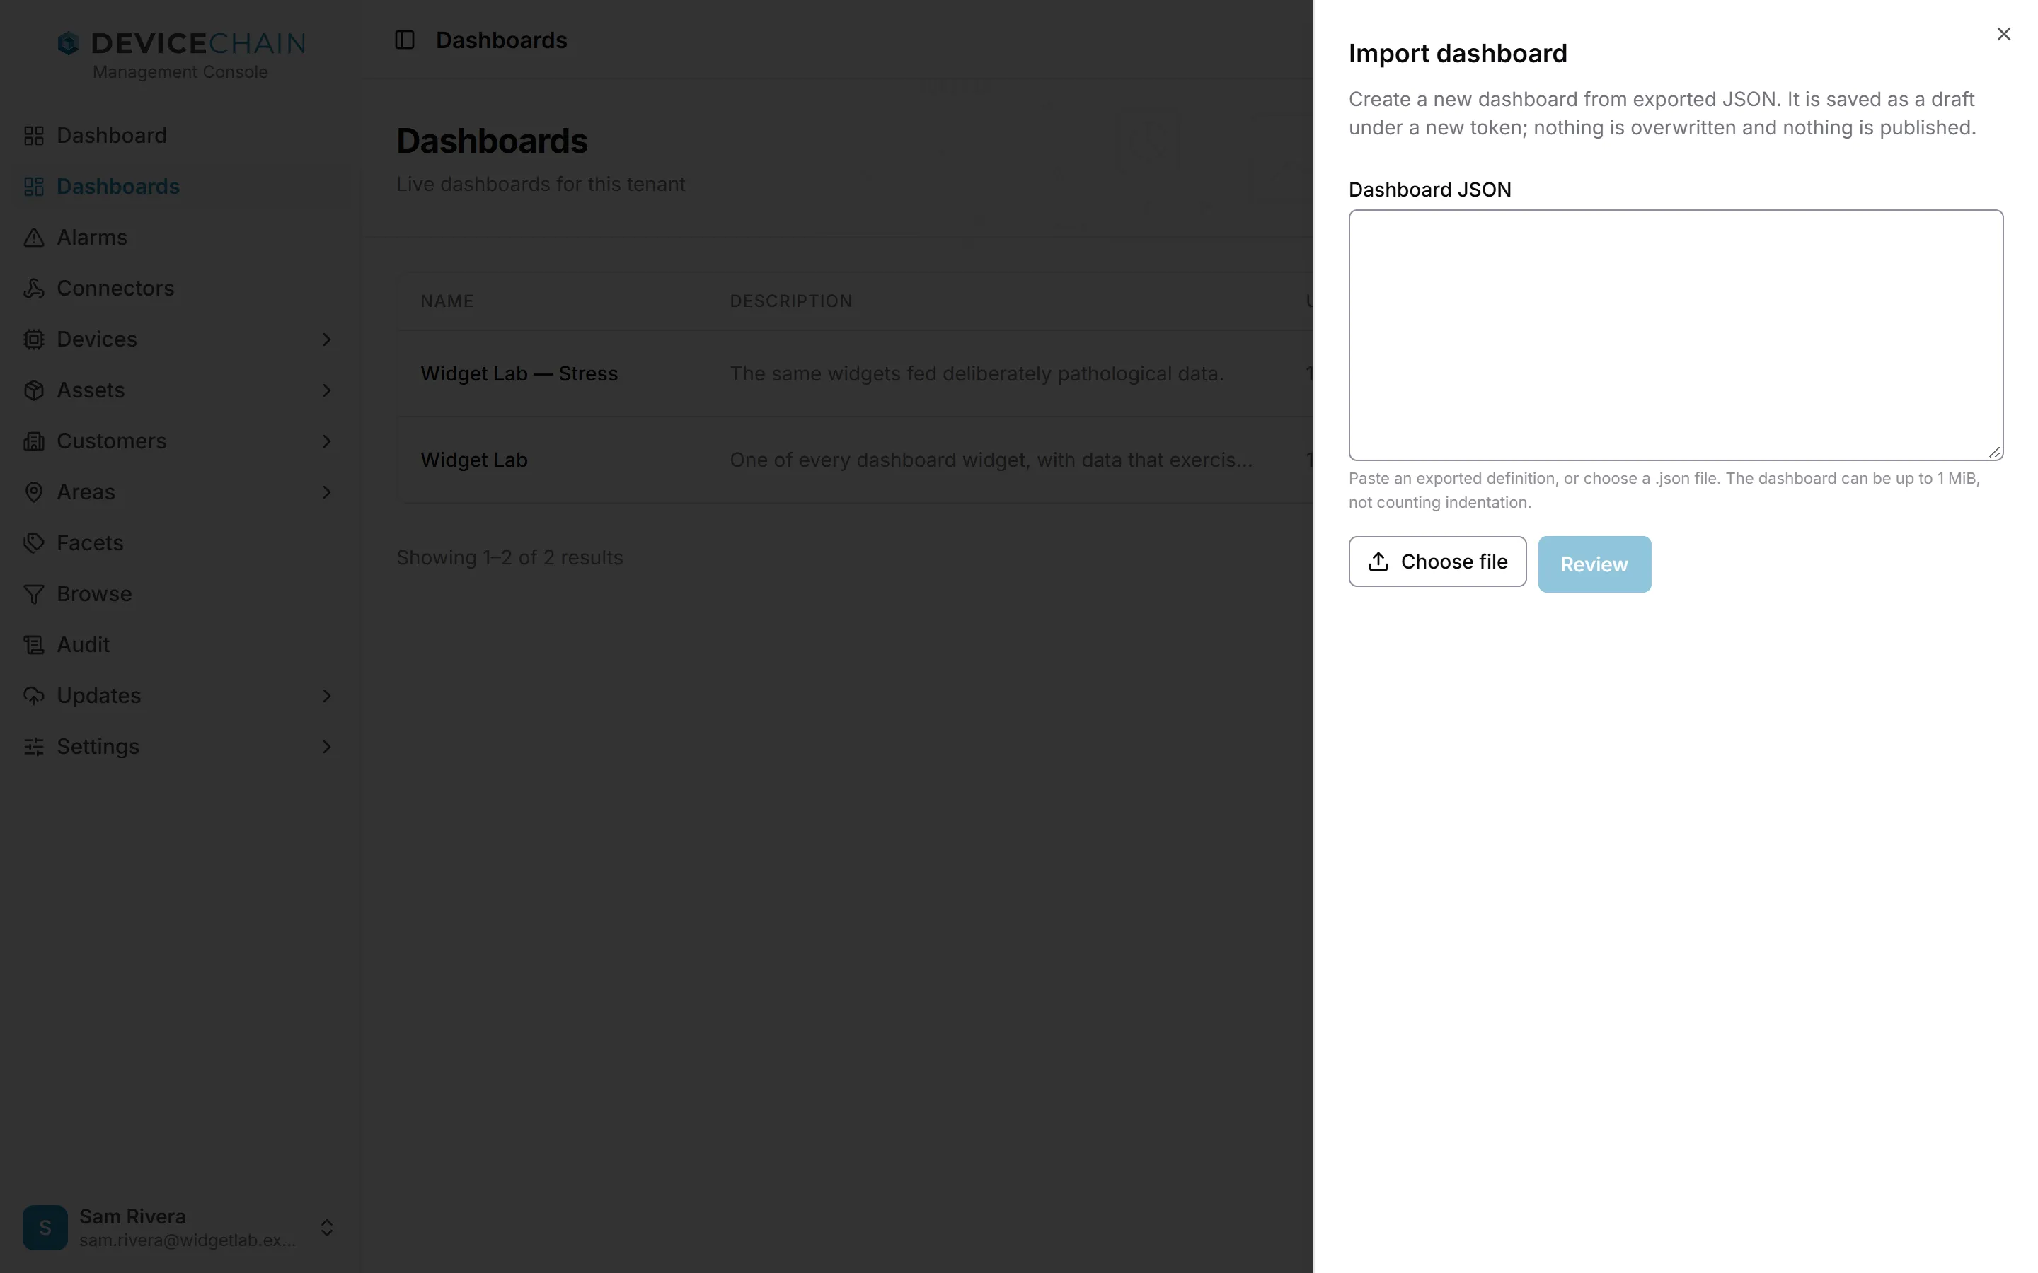The width and height of the screenshot is (2038, 1273).
Task: Click the sam.rivera email address
Action: [x=188, y=1240]
